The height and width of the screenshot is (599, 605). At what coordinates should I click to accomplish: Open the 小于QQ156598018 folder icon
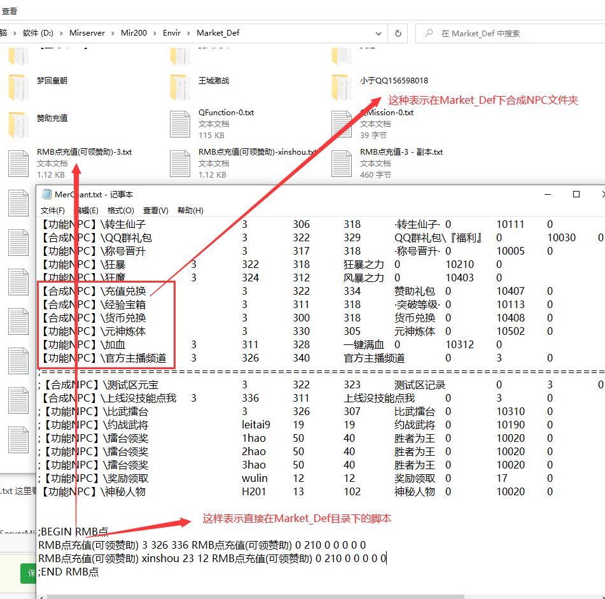click(x=342, y=88)
